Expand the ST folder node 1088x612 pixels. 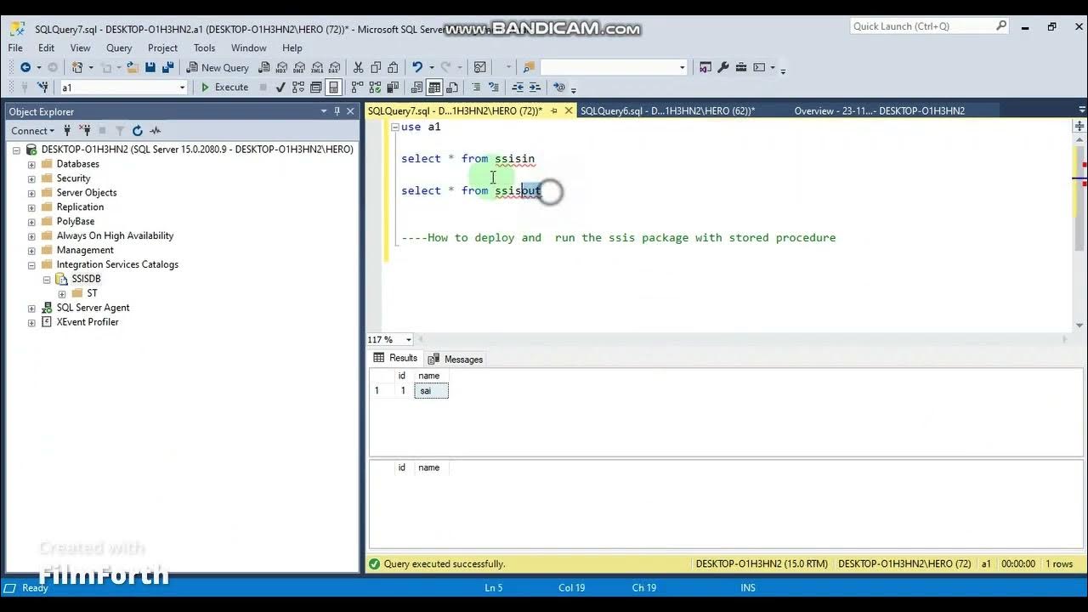coord(62,293)
